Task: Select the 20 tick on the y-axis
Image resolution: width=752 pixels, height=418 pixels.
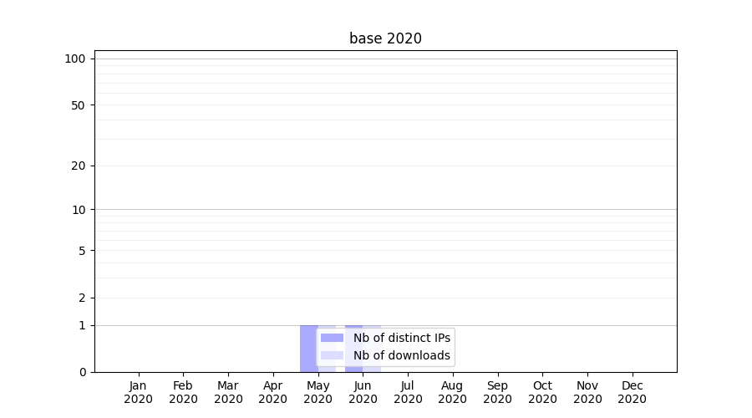Action: tap(78, 166)
